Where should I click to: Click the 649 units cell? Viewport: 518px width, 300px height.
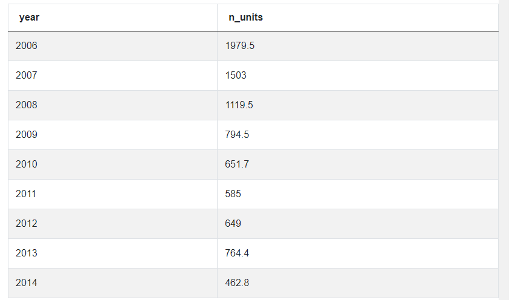pyautogui.click(x=358, y=224)
